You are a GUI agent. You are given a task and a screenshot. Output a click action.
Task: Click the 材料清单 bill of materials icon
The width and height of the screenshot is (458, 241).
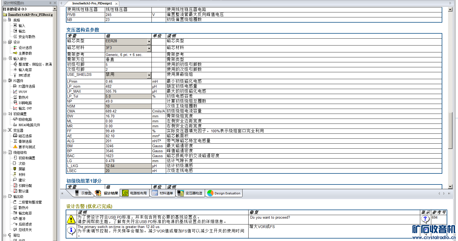coord(155,193)
